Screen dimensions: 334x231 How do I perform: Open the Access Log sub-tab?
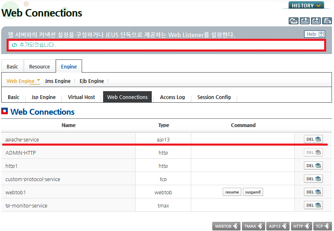(x=172, y=97)
